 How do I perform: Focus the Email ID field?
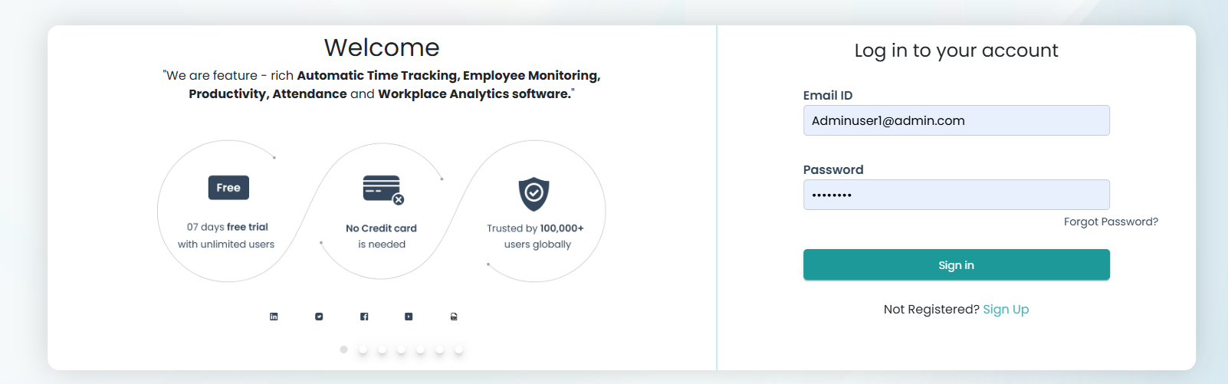(956, 120)
